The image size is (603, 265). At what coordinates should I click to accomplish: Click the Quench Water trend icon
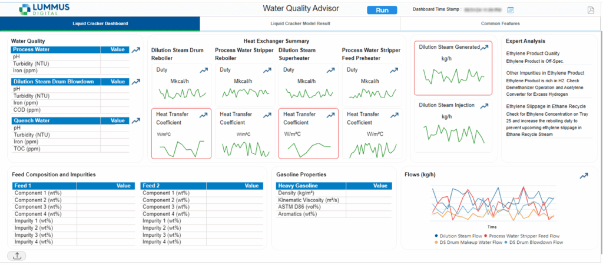pos(136,121)
